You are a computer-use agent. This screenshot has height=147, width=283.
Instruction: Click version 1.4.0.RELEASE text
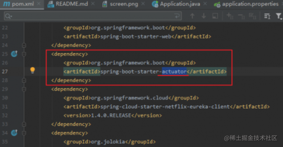111,115
